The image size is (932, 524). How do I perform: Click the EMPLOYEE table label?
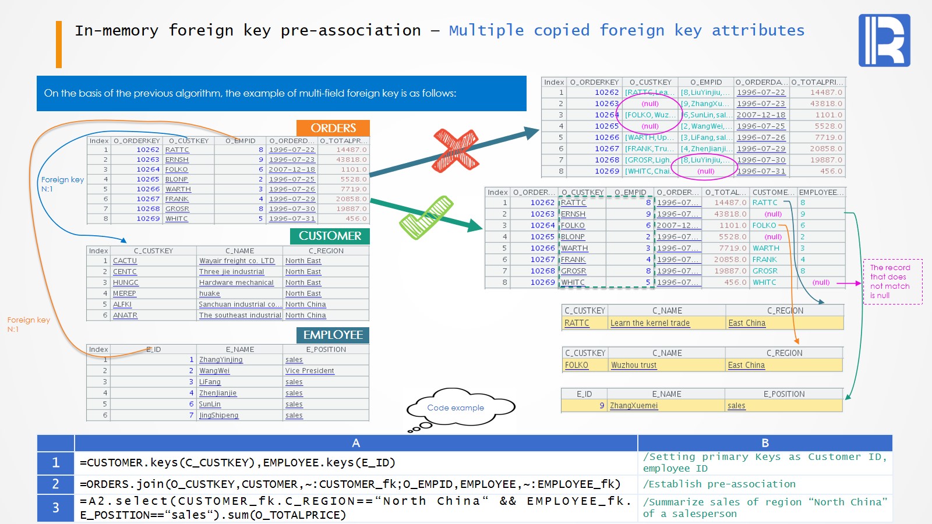coord(333,335)
